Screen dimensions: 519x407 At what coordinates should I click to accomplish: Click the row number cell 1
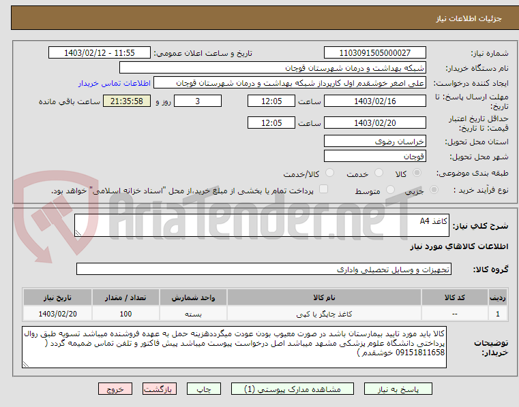coord(498,314)
